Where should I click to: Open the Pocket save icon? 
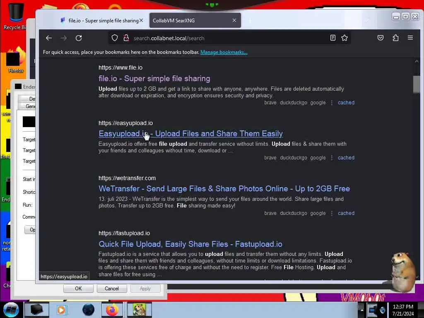pyautogui.click(x=381, y=38)
